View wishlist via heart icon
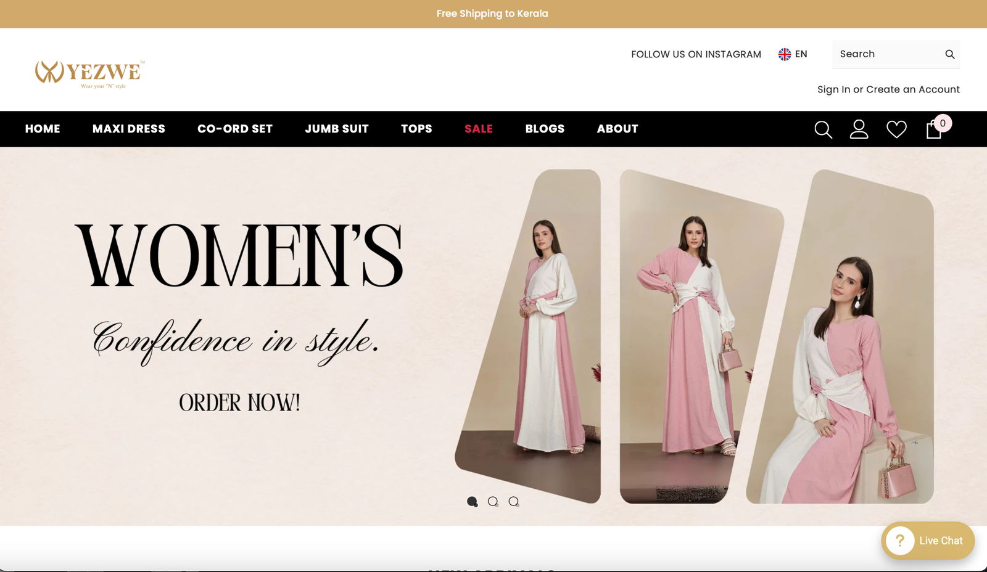The width and height of the screenshot is (987, 572). [x=896, y=129]
